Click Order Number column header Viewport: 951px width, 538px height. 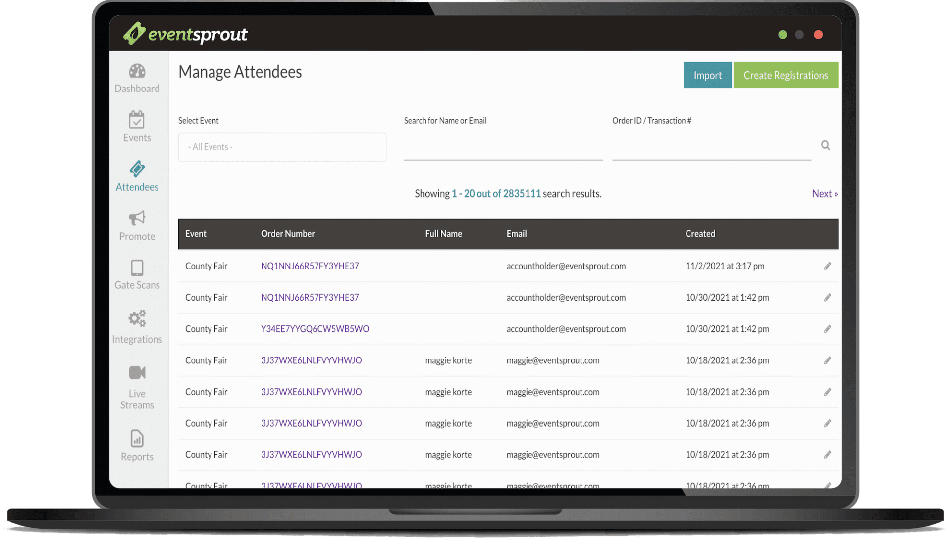(x=289, y=233)
